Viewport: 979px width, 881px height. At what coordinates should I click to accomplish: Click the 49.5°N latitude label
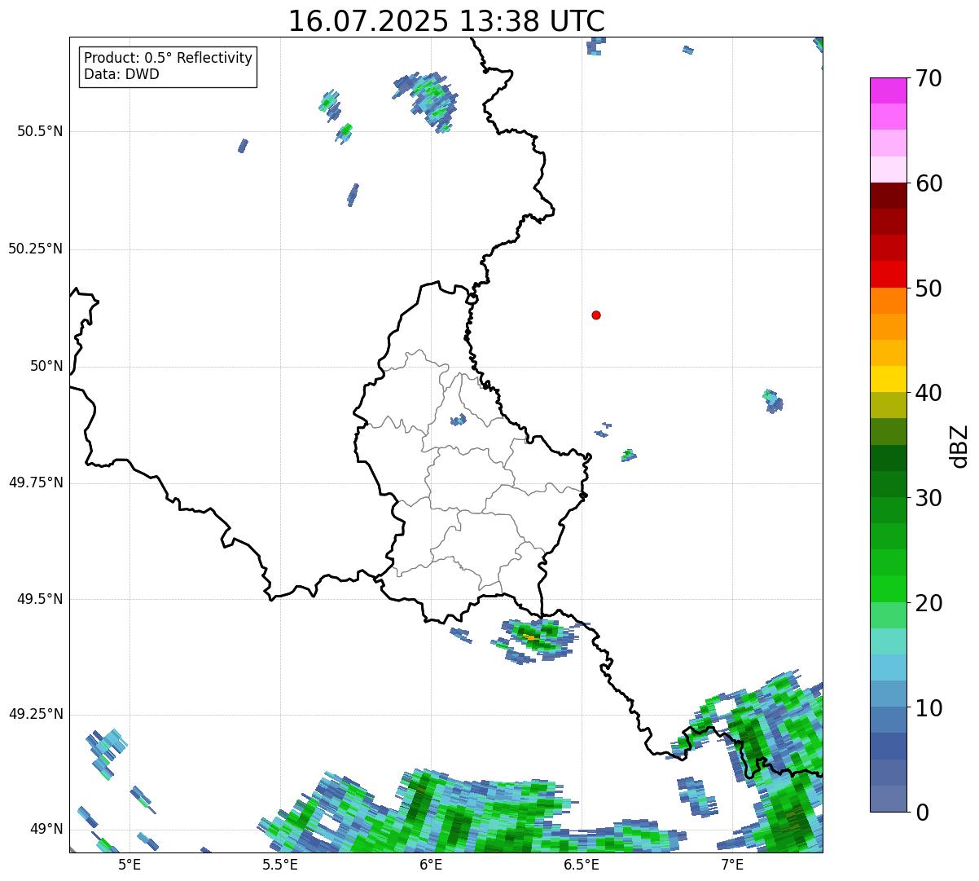pyautogui.click(x=40, y=599)
